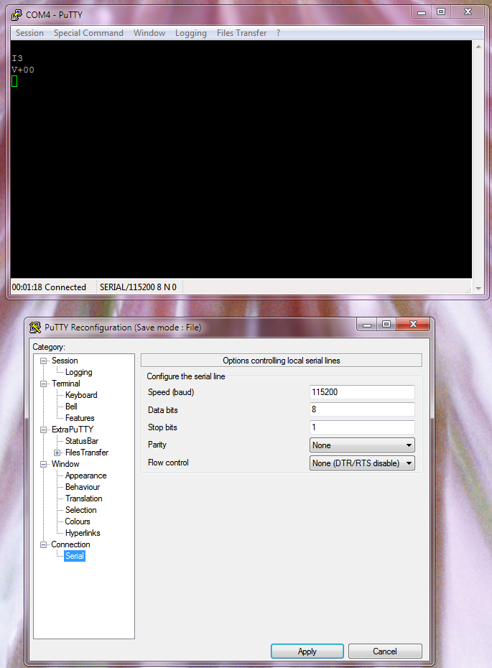Click the Cancel button
The width and height of the screenshot is (492, 668).
click(x=385, y=651)
